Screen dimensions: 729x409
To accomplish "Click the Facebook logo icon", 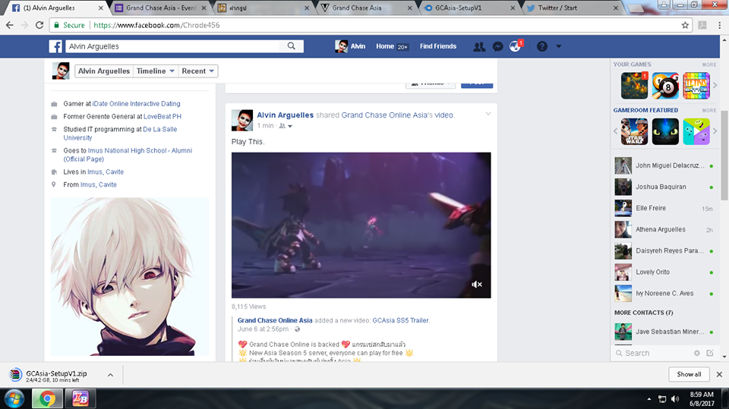I will click(x=55, y=46).
